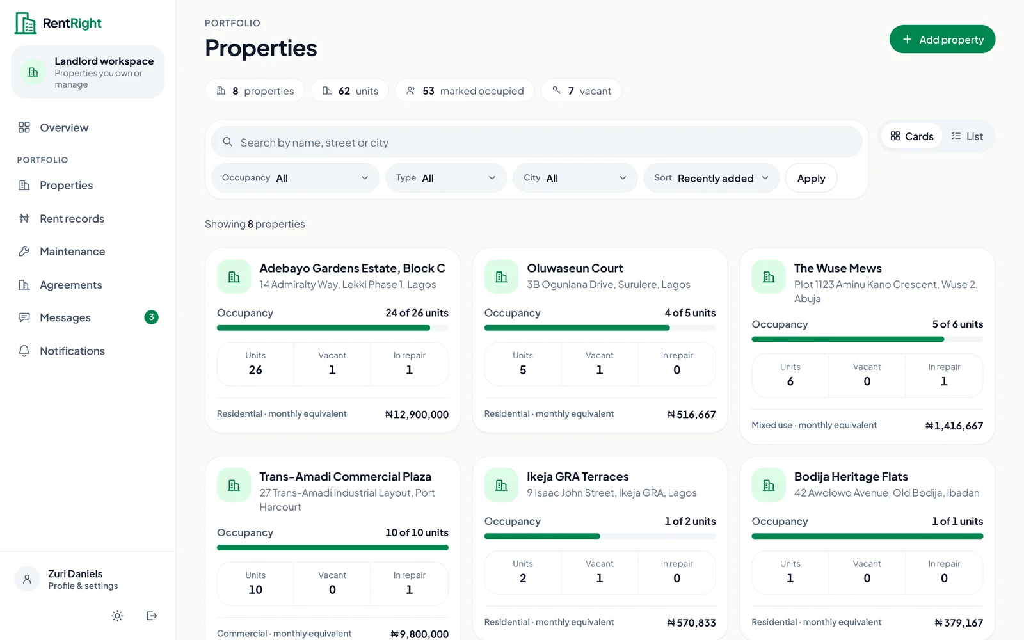Open Zuri Daniels profile & settings
The height and width of the screenshot is (640, 1024).
tap(88, 579)
